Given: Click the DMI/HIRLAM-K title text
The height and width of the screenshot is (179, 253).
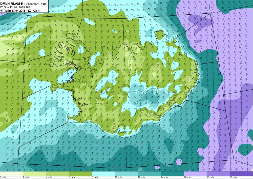Looking at the screenshot, I should 12,4.
